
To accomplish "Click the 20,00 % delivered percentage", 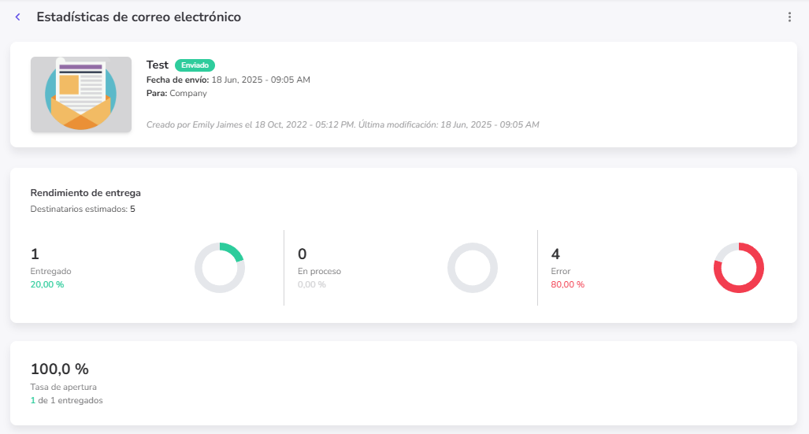I will 47,284.
